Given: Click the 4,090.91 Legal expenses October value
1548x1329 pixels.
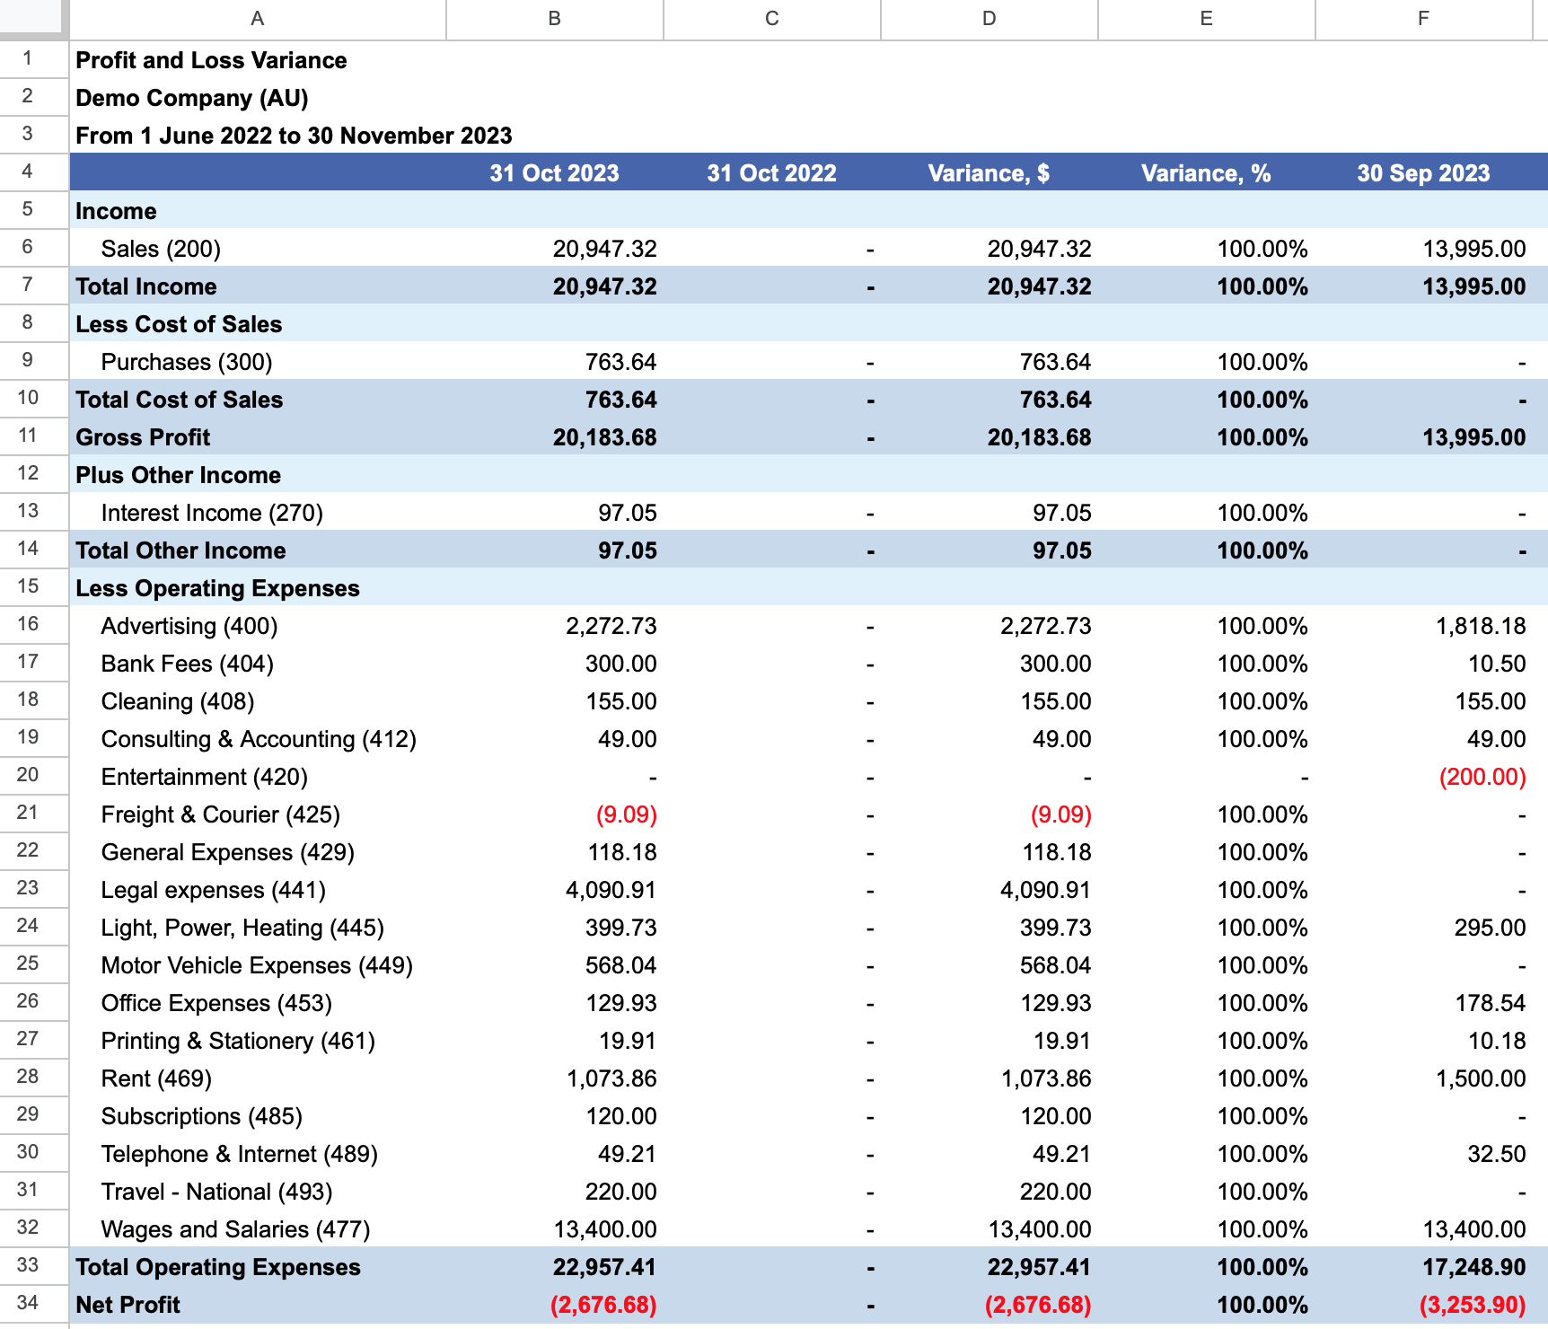Looking at the screenshot, I should [611, 890].
